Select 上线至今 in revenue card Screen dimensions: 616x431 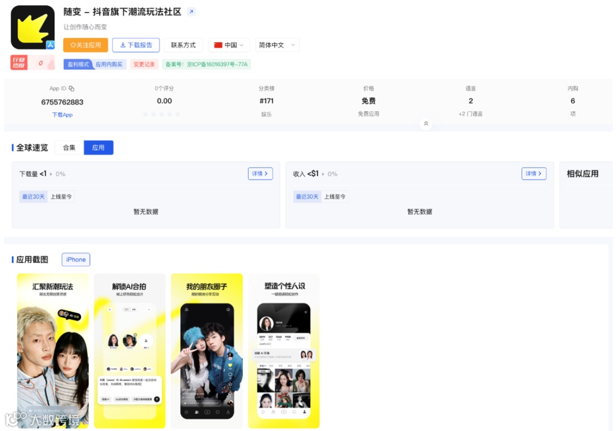coord(335,197)
